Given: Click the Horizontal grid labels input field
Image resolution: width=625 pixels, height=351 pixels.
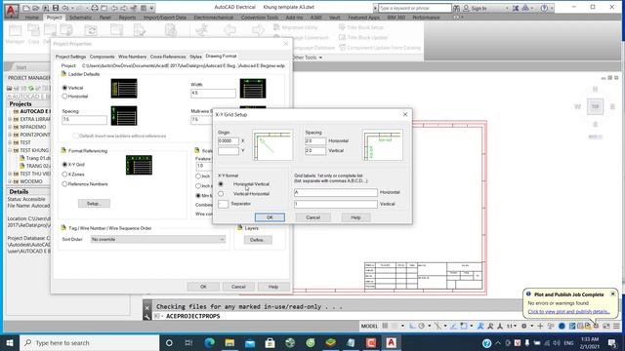Looking at the screenshot, I should 336,192.
